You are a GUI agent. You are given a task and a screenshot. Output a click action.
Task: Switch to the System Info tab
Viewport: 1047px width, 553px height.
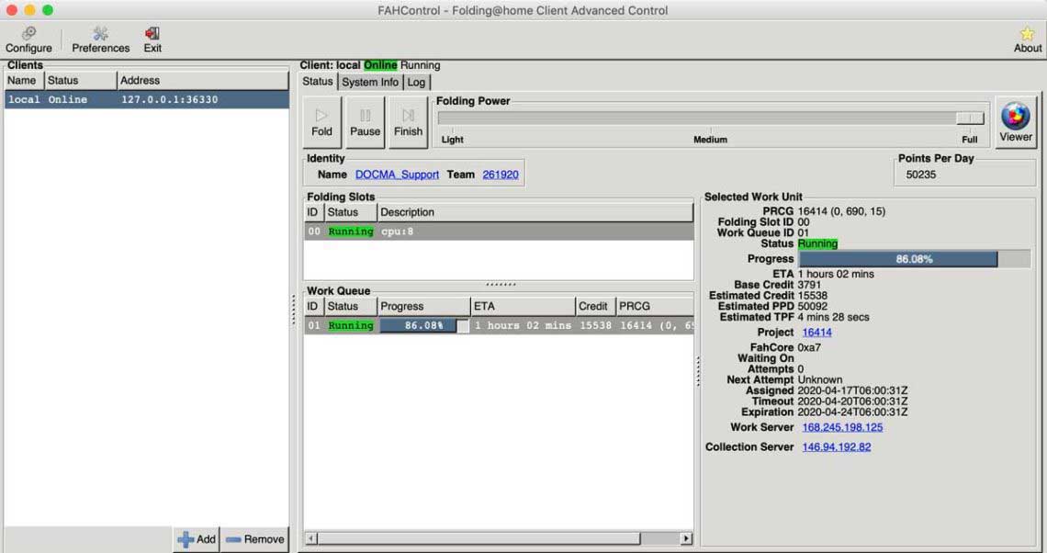(370, 82)
